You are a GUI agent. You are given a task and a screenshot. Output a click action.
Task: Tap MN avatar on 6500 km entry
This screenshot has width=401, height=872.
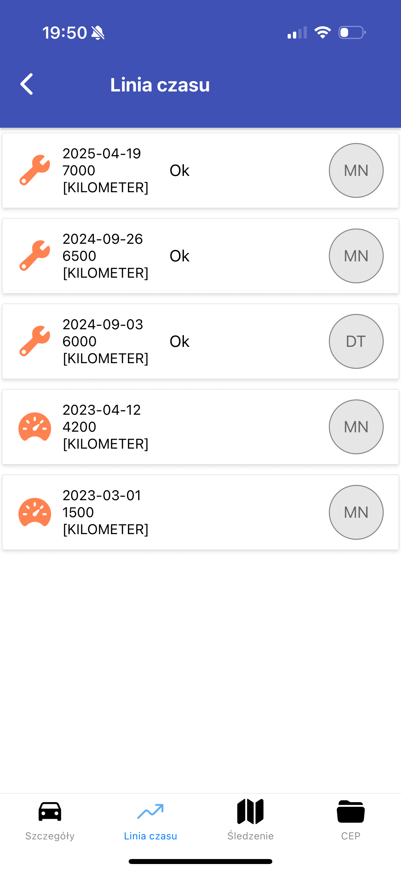pos(356,255)
